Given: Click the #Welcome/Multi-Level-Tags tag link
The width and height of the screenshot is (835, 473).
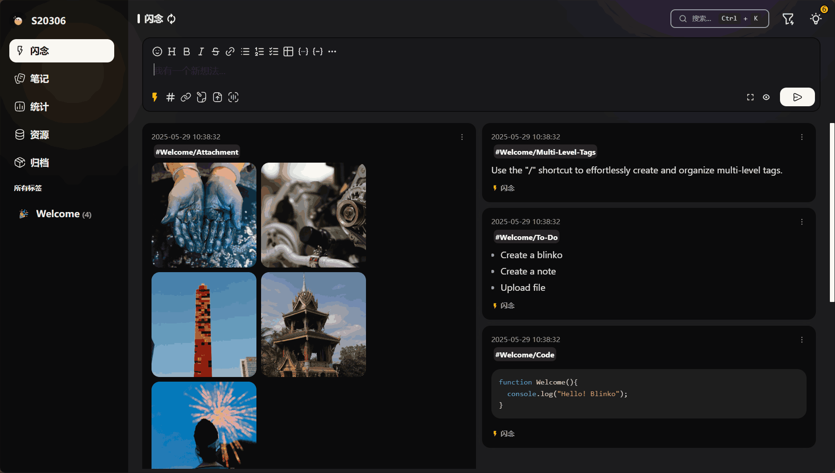Looking at the screenshot, I should pos(545,152).
